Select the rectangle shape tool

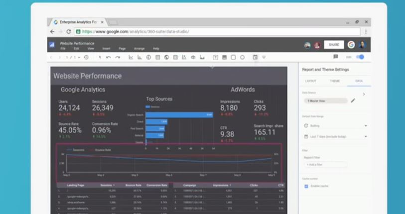coord(233,57)
